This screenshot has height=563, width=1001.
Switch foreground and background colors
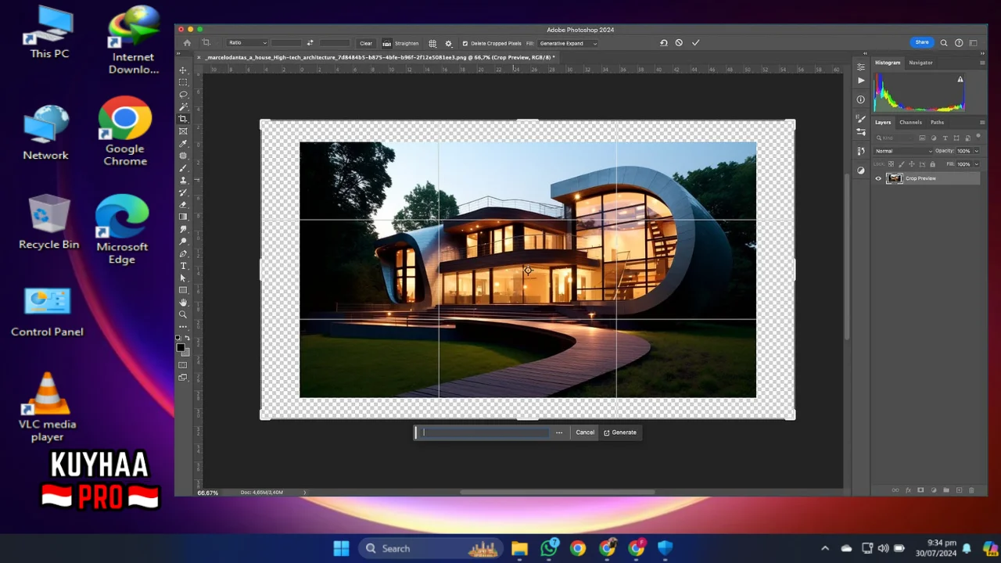click(x=187, y=338)
